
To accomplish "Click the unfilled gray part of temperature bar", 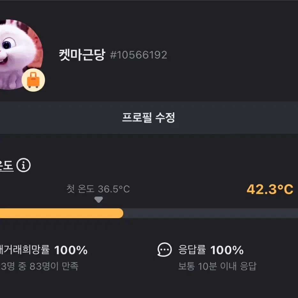I will 210,213.
